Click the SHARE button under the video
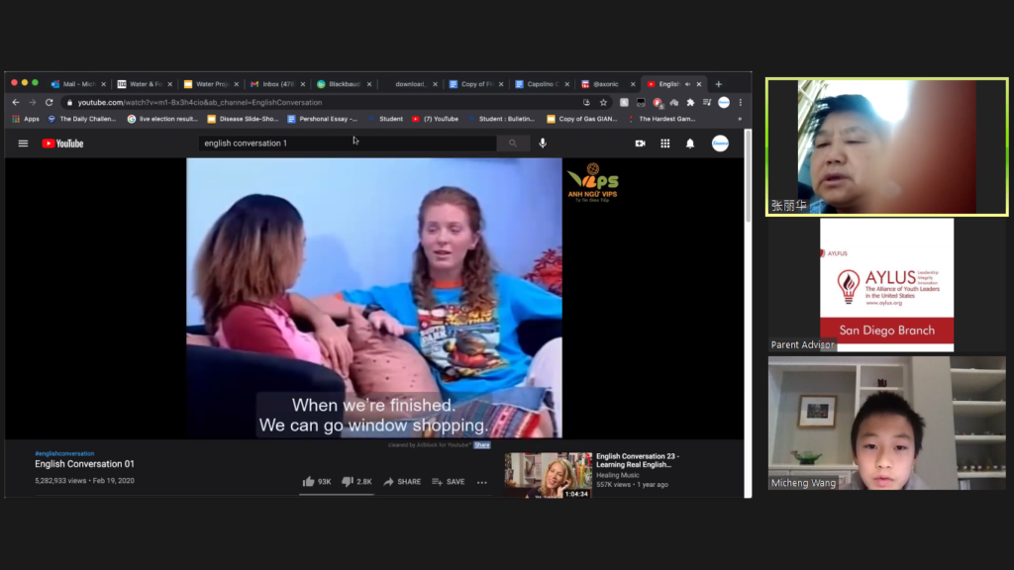 point(402,482)
